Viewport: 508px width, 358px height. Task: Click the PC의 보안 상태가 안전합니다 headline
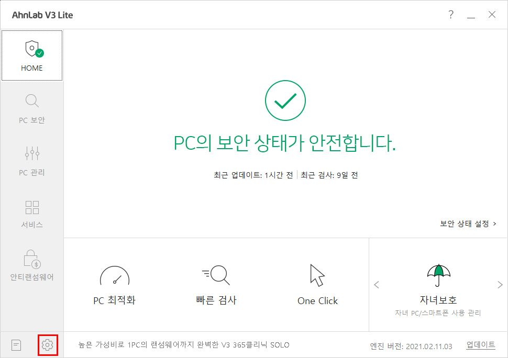coord(285,143)
